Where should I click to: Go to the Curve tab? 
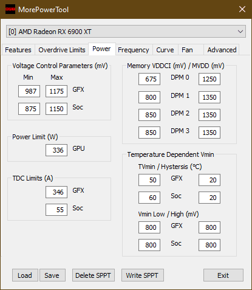pyautogui.click(x=165, y=50)
